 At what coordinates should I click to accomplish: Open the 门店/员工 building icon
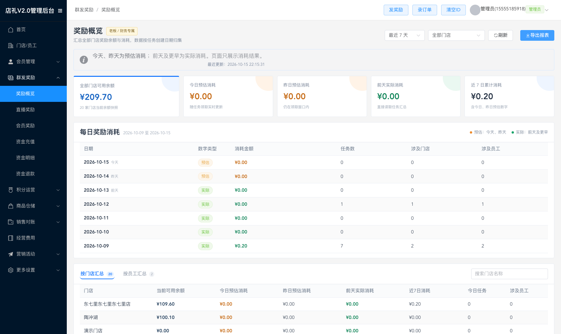point(11,45)
